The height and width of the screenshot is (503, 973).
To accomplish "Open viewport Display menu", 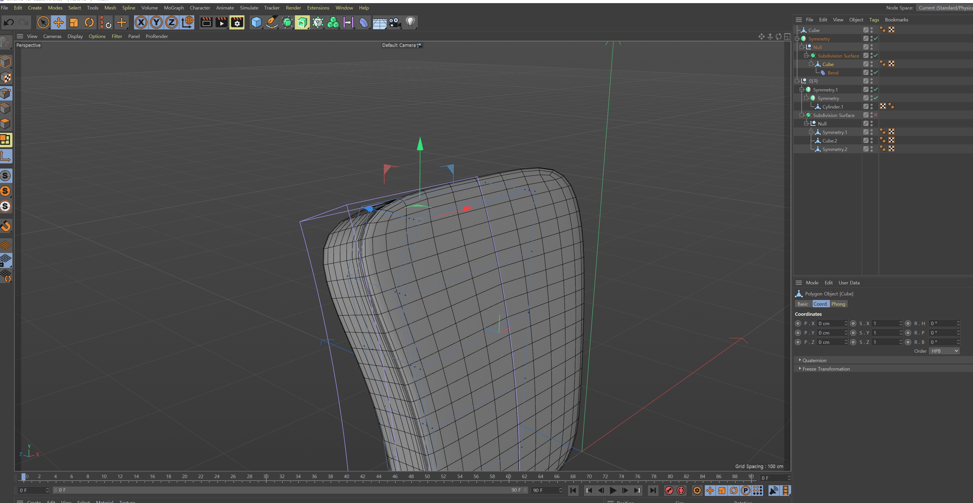I will pyautogui.click(x=75, y=36).
